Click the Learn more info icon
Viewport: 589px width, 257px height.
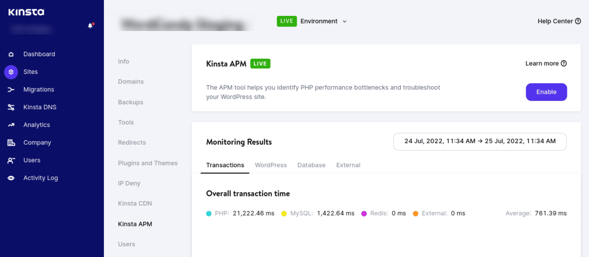[564, 63]
